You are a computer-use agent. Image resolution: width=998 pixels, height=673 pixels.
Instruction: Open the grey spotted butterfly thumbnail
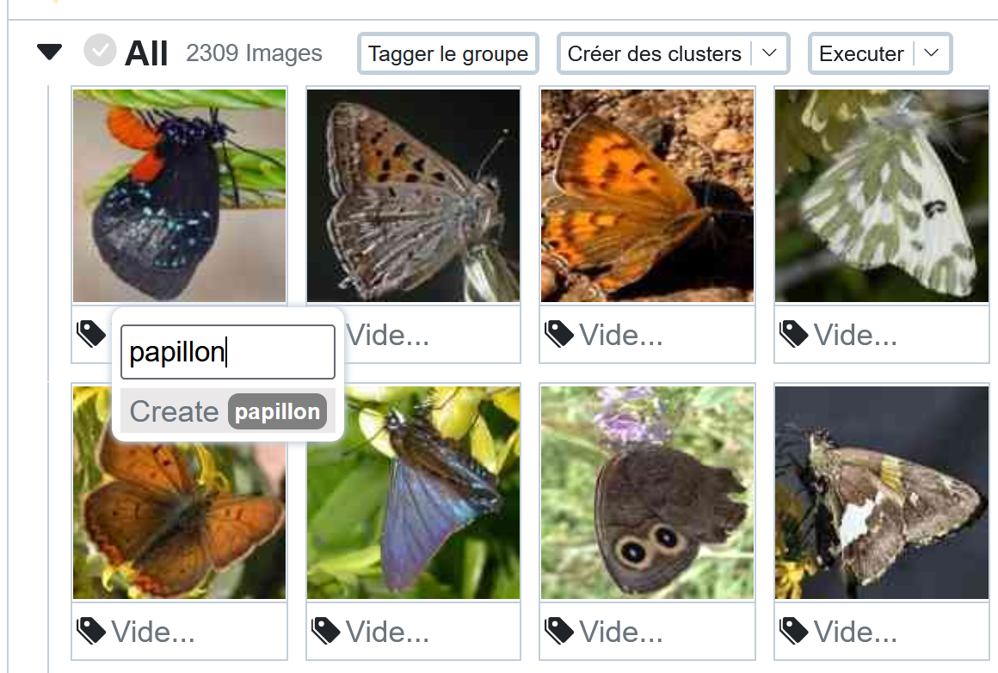[413, 195]
